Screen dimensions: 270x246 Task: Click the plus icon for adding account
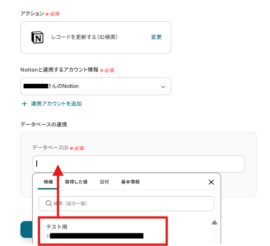point(24,104)
